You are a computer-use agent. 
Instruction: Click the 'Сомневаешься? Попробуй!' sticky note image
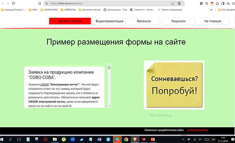[x=174, y=85]
